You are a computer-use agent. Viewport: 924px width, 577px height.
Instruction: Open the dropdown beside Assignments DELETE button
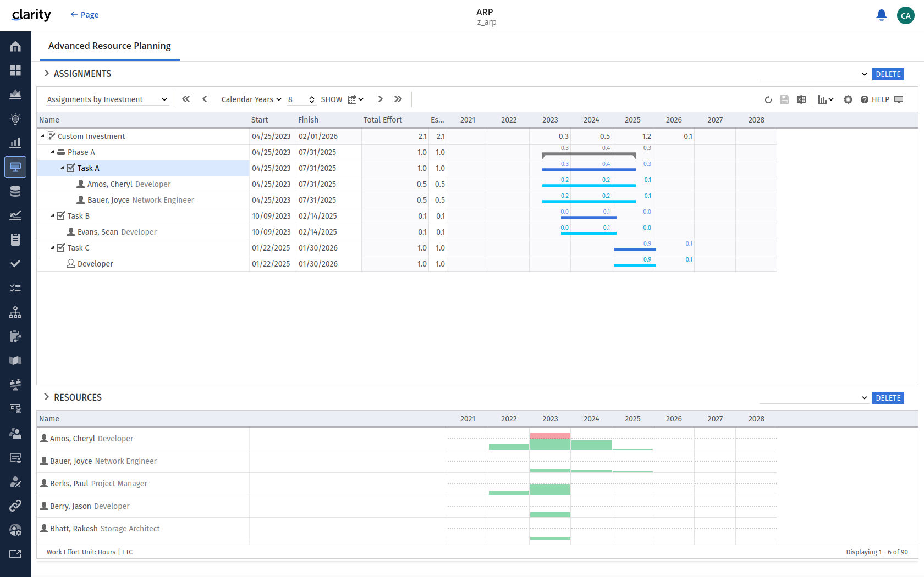pos(814,74)
